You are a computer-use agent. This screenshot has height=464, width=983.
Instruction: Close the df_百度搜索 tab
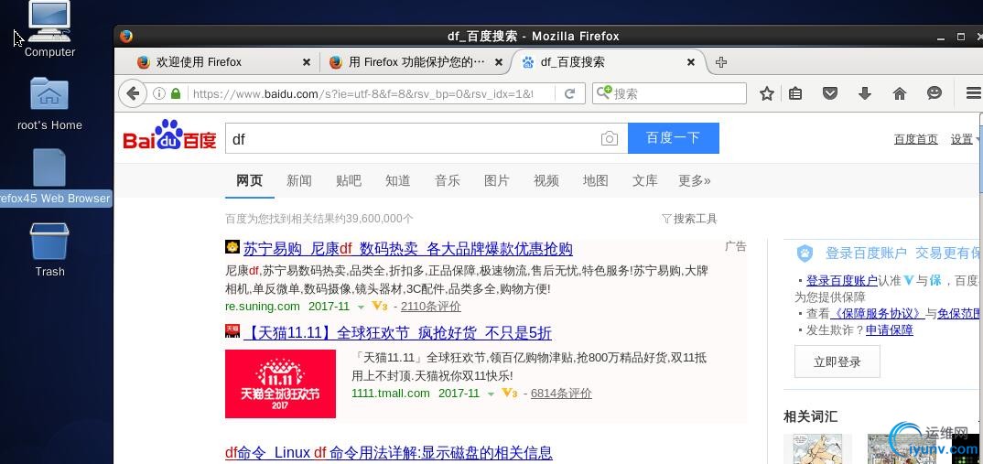coord(690,62)
